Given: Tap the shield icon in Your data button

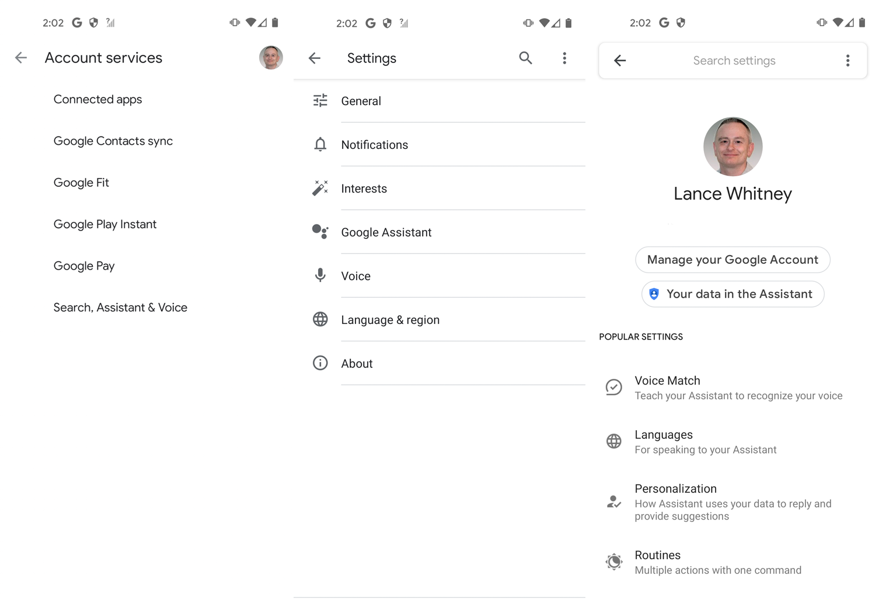Looking at the screenshot, I should (654, 294).
